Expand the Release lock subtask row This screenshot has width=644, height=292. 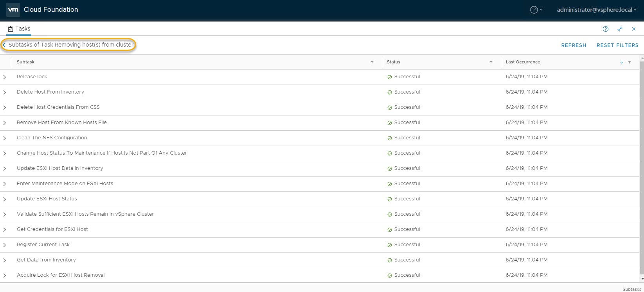[5, 77]
